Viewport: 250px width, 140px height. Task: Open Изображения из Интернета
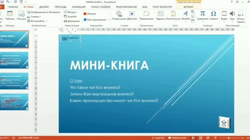(43, 12)
